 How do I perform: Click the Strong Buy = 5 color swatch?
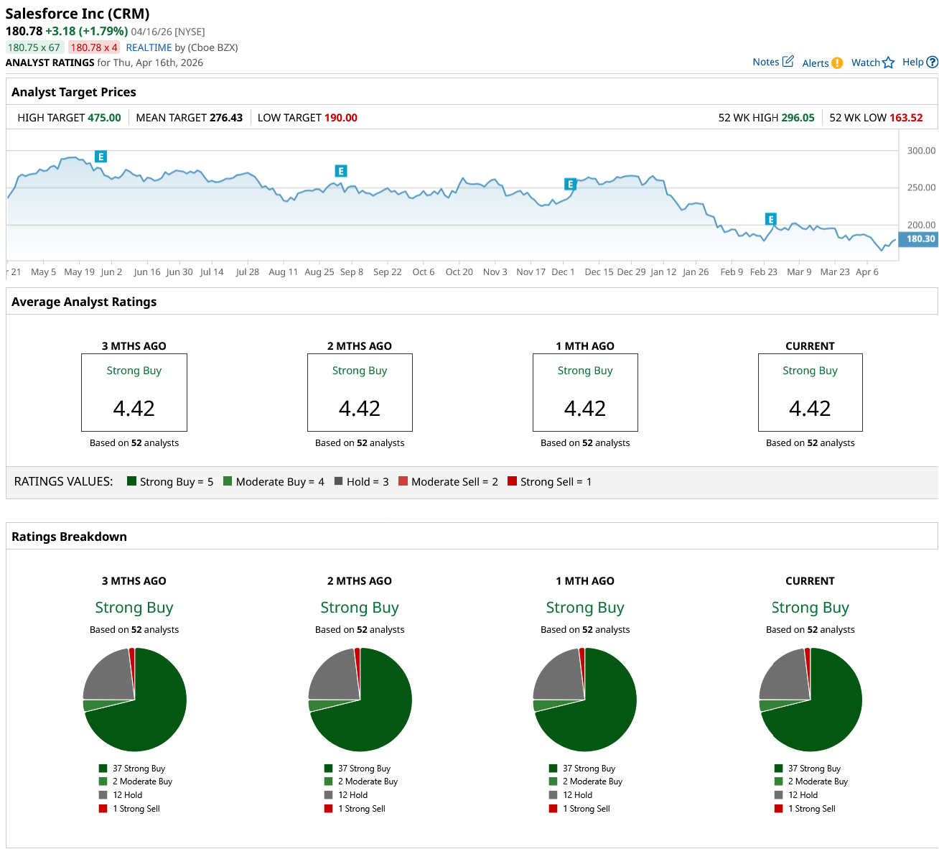(x=131, y=481)
